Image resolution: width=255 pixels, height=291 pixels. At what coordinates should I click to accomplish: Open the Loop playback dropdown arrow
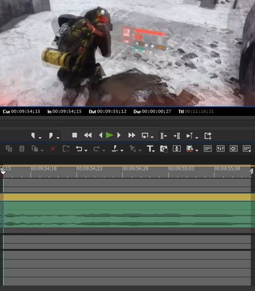(x=152, y=138)
